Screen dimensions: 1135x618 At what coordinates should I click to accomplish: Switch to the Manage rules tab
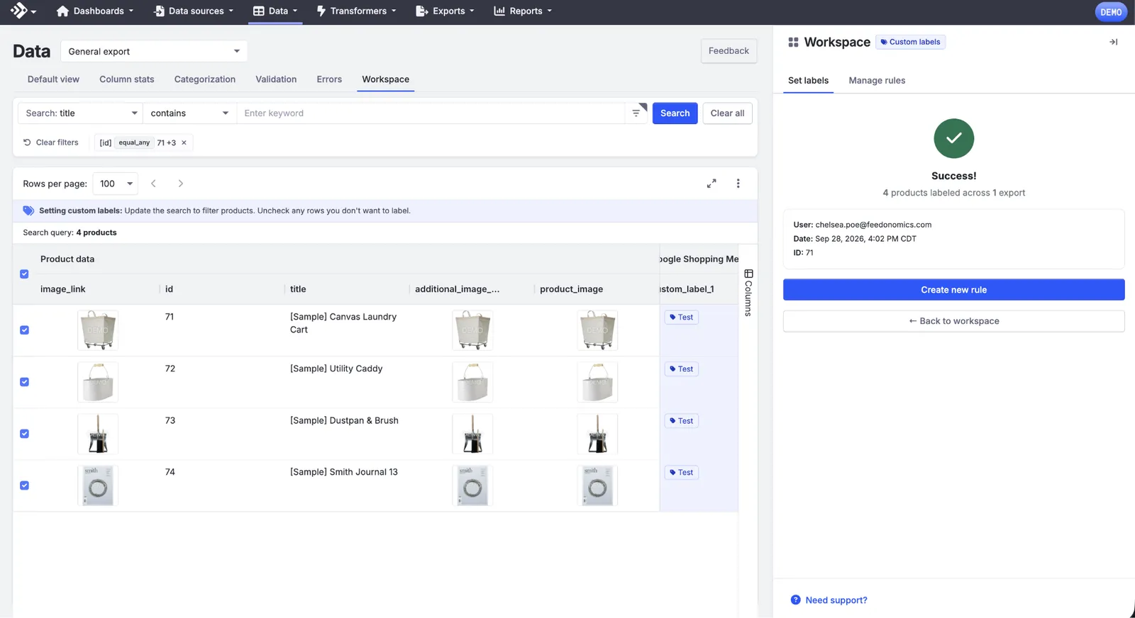tap(877, 81)
